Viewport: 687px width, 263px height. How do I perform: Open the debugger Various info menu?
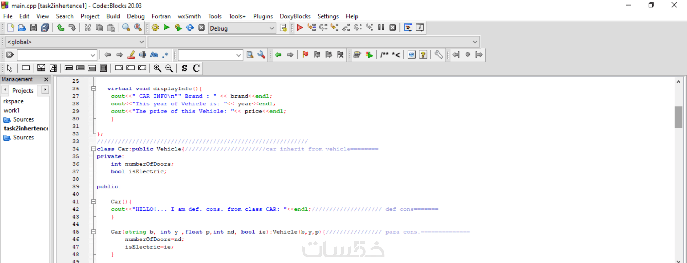420,27
